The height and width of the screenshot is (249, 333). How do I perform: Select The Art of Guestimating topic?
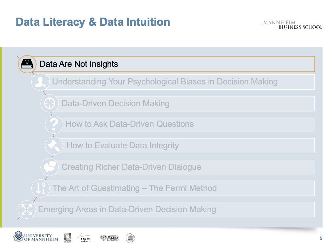coord(135,188)
